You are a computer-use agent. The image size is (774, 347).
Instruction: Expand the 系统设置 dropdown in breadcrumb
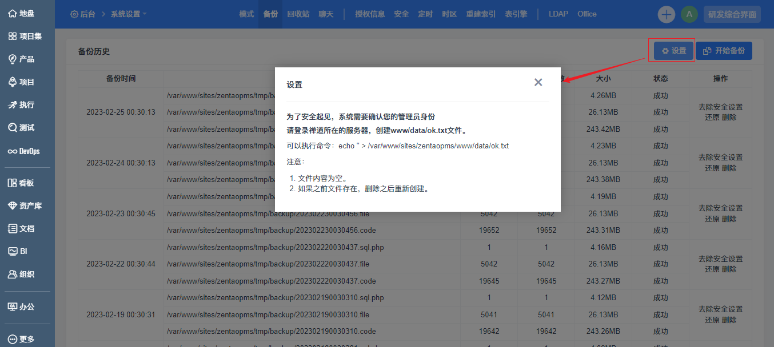(x=129, y=14)
